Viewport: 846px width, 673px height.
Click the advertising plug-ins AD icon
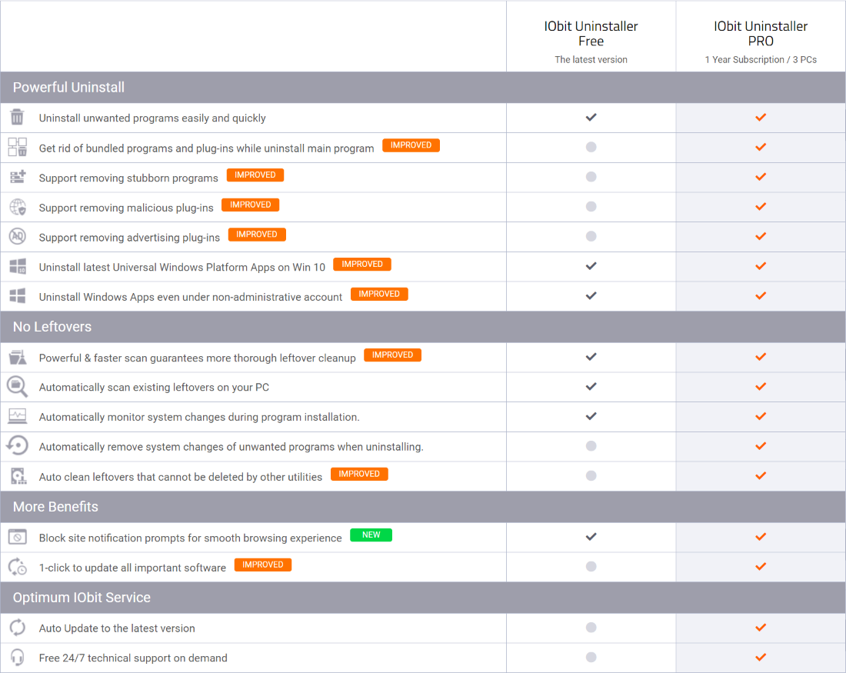pyautogui.click(x=17, y=237)
